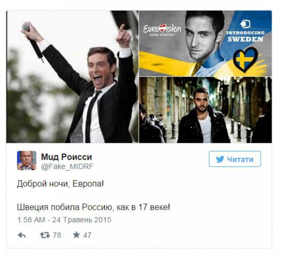Click the channel logo above Introducing Sweden

click(245, 24)
